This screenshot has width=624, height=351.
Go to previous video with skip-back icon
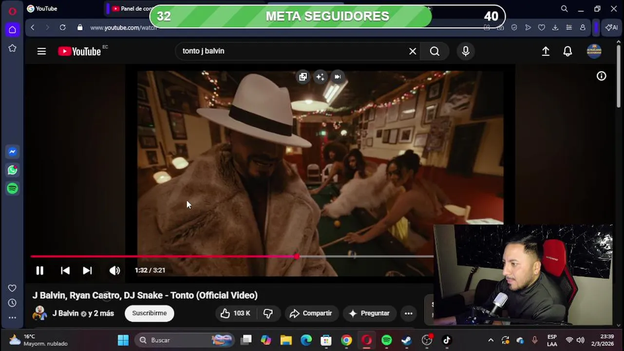65,270
